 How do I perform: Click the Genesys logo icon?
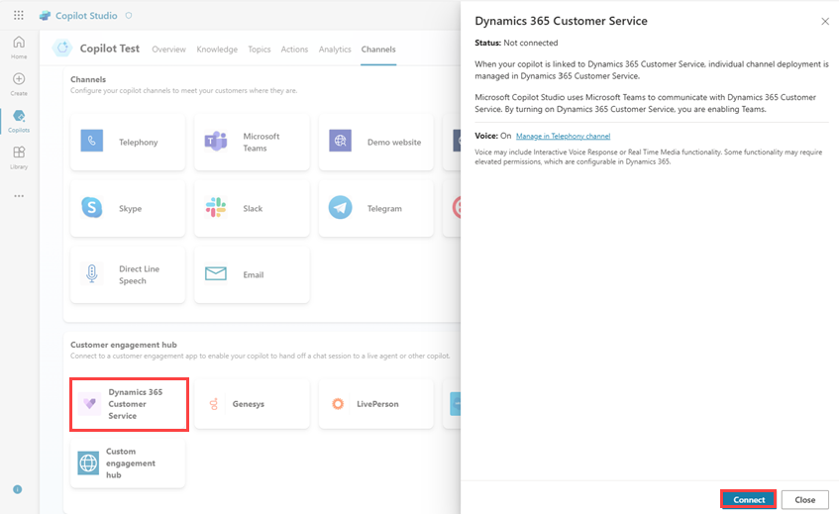coord(214,404)
